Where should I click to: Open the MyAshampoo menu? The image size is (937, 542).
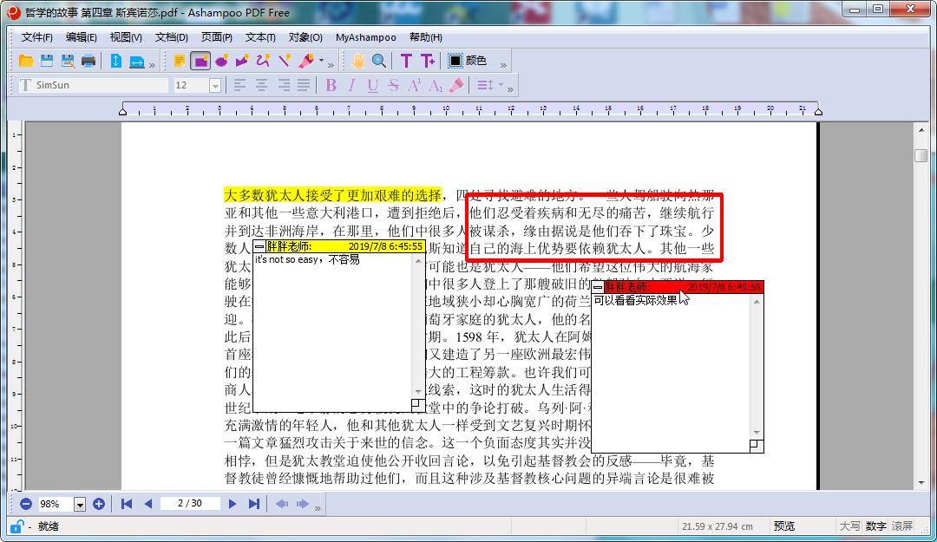click(366, 37)
